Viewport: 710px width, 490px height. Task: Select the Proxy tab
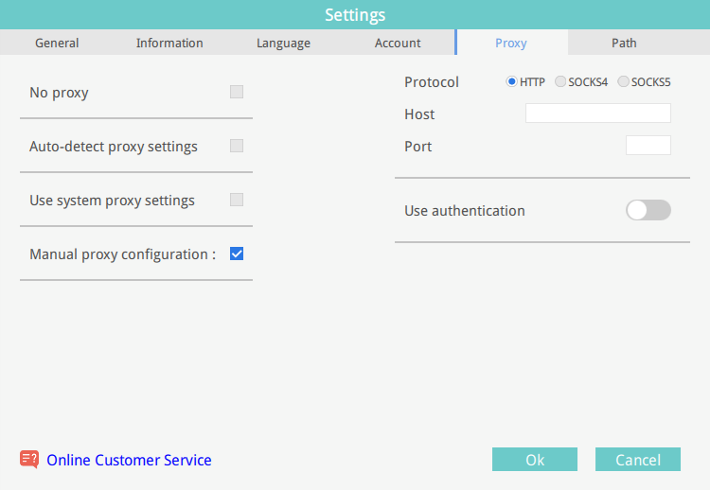tap(511, 43)
